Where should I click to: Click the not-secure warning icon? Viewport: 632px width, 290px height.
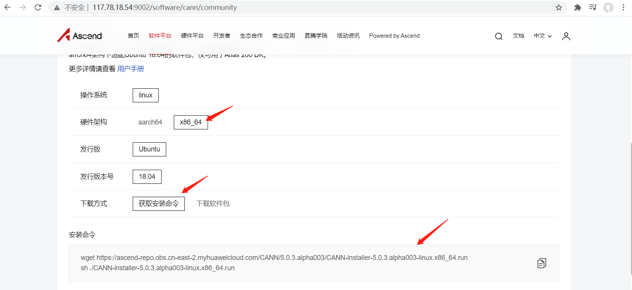click(57, 8)
